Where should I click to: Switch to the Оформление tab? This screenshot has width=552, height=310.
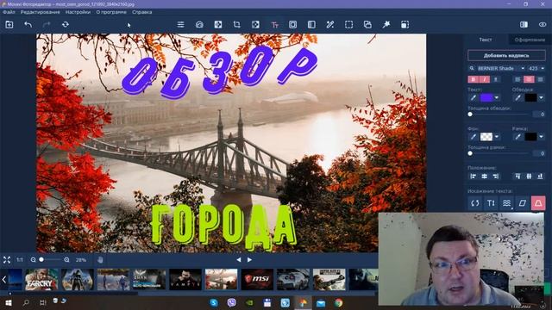click(x=530, y=40)
